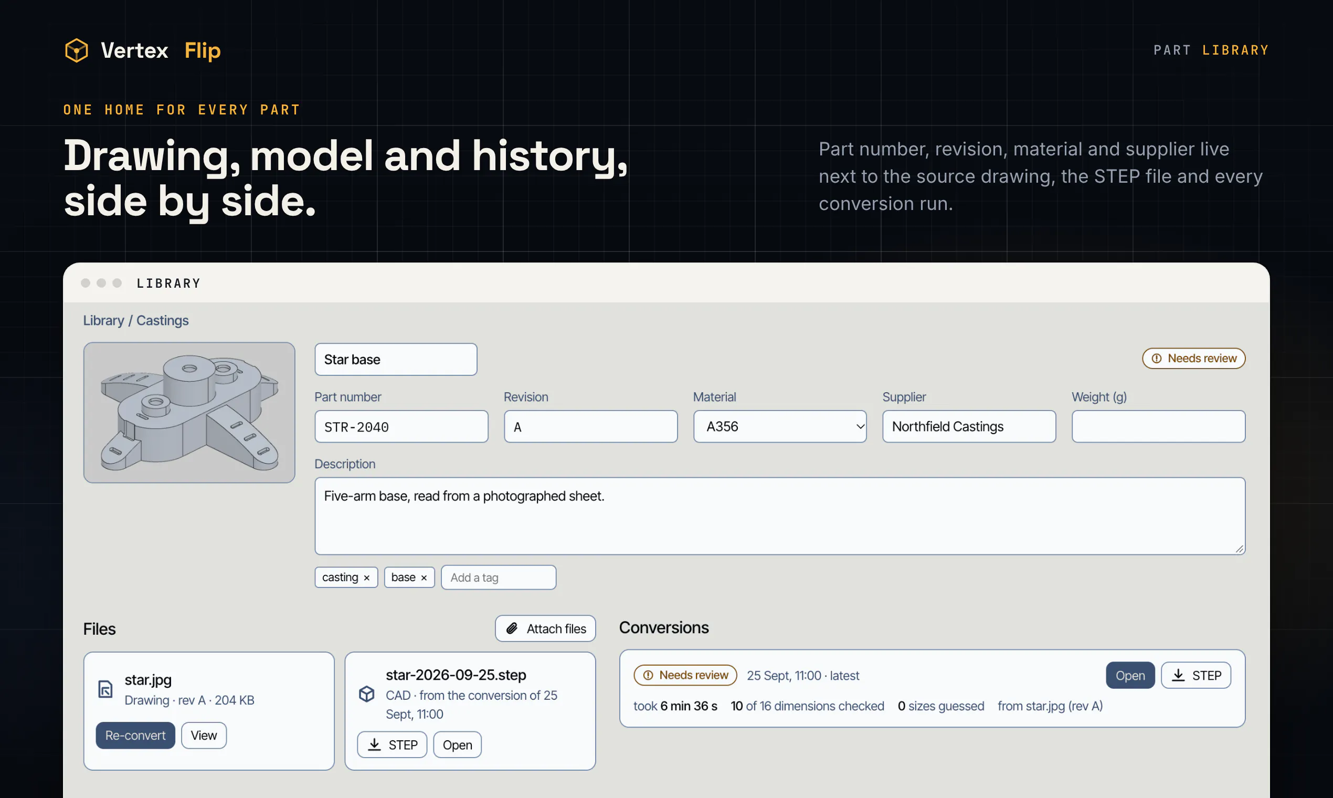
Task: Click the CAD cube icon beside star-2026-09-25.step
Action: [366, 694]
